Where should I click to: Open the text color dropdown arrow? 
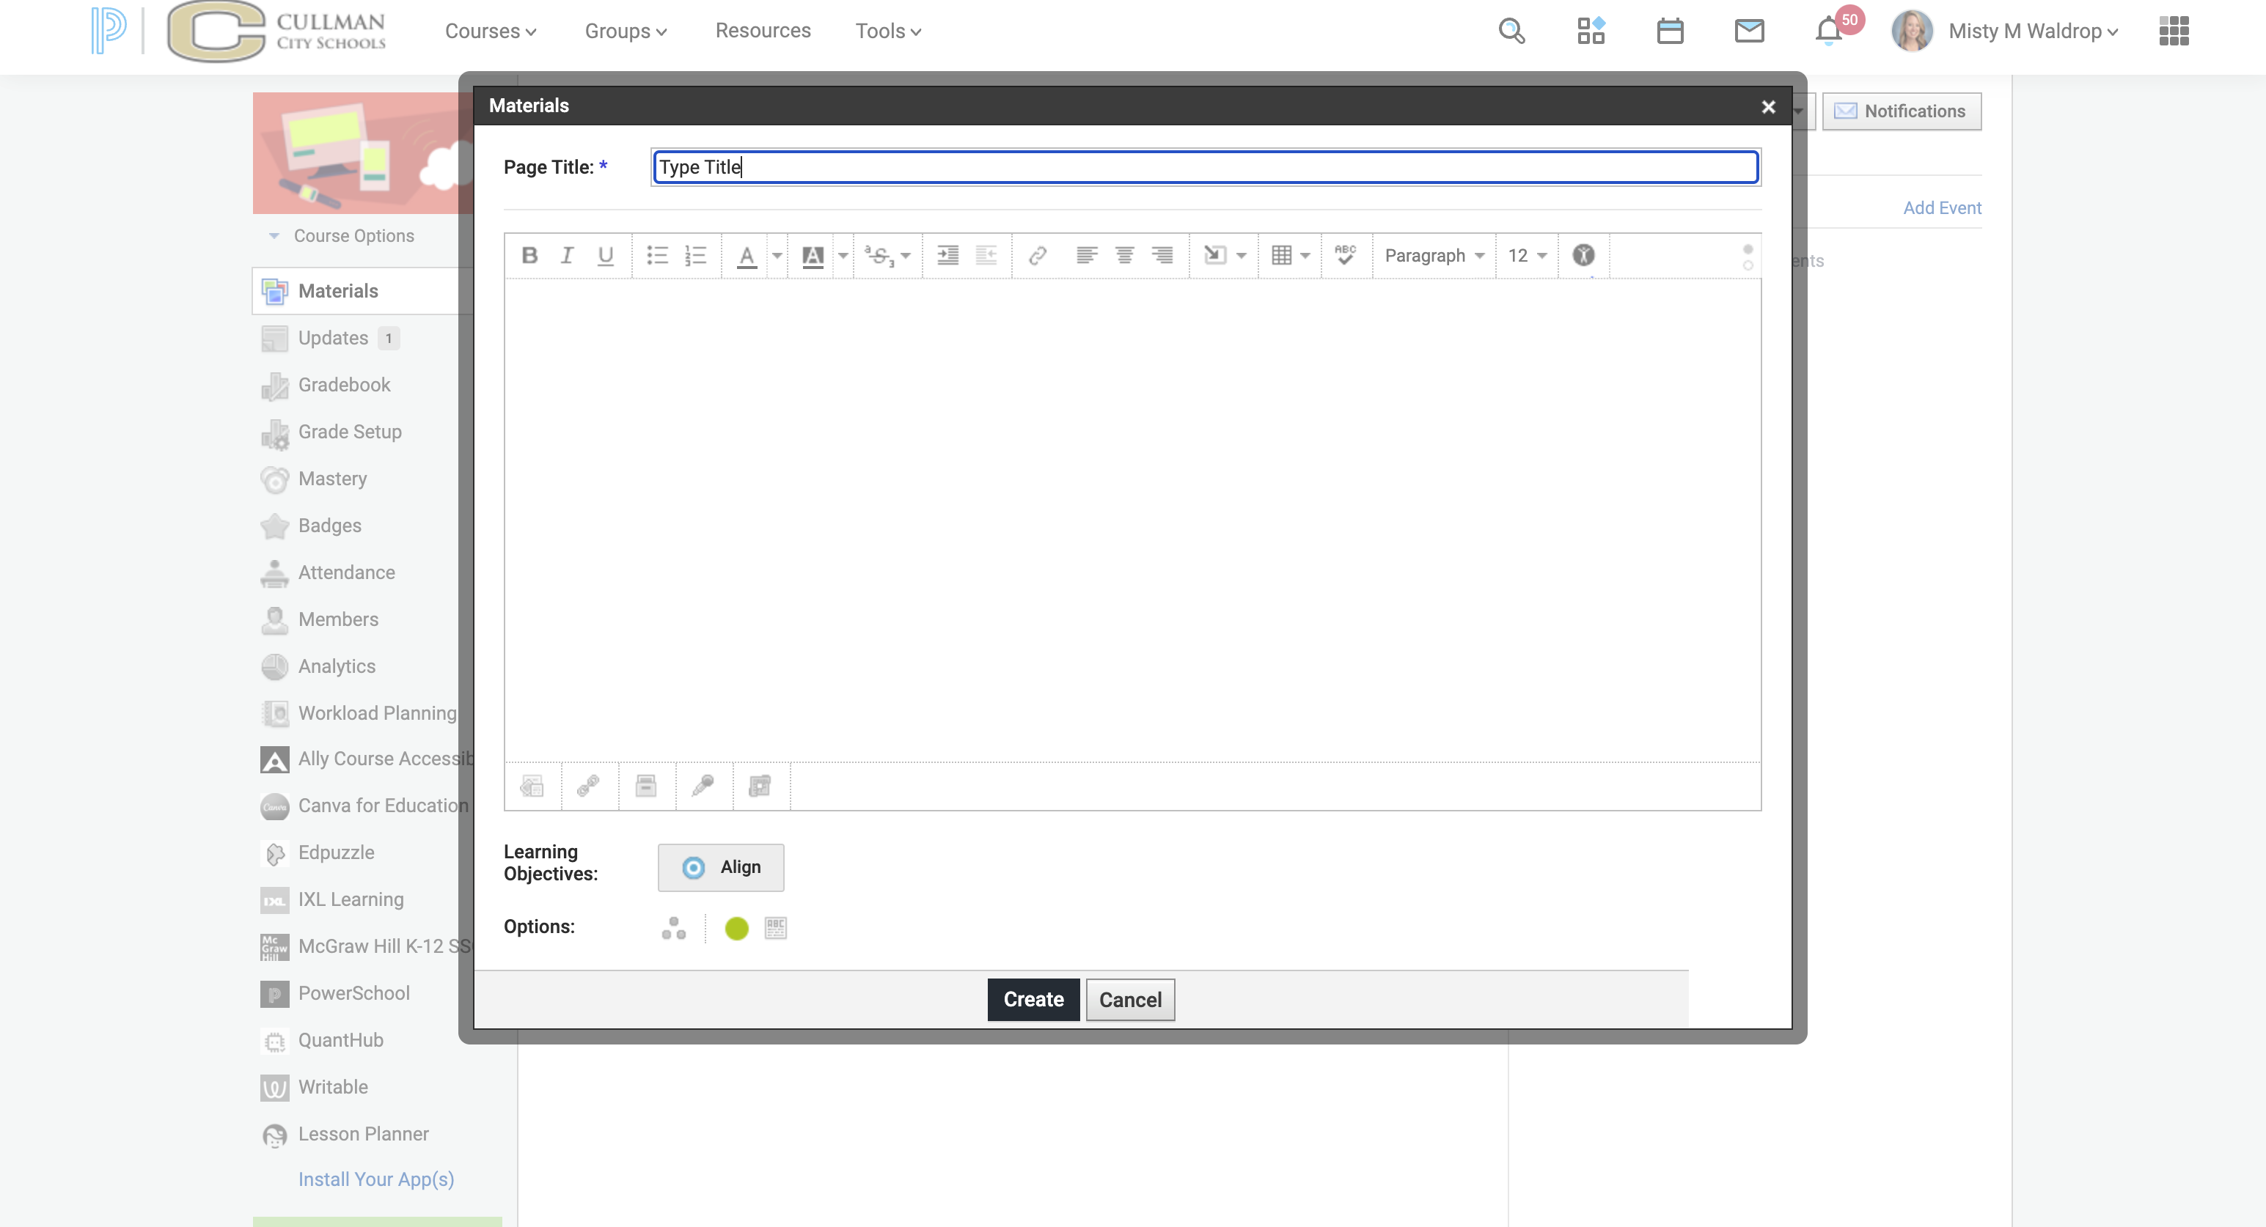pyautogui.click(x=777, y=256)
